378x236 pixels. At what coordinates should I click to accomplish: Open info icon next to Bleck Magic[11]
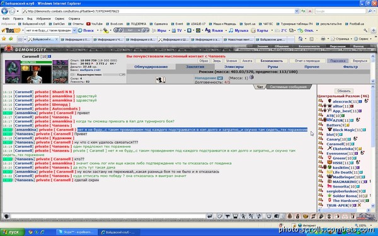[x=364, y=130]
